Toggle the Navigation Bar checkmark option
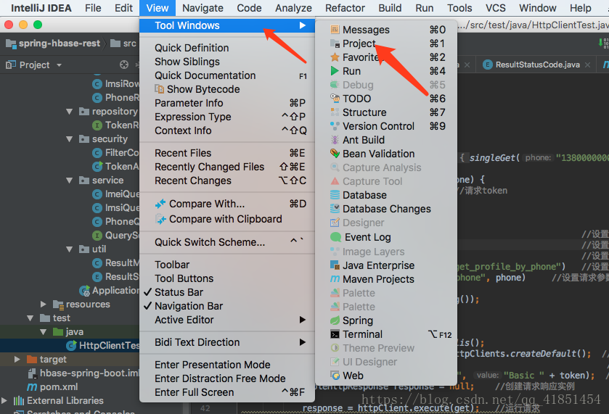The image size is (609, 414). pyautogui.click(x=226, y=306)
